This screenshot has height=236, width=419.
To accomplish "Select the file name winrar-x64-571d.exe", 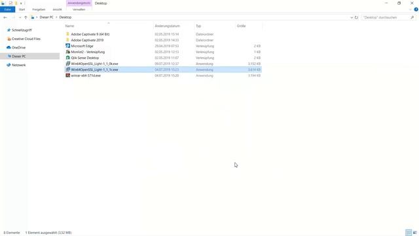I will 86,75.
